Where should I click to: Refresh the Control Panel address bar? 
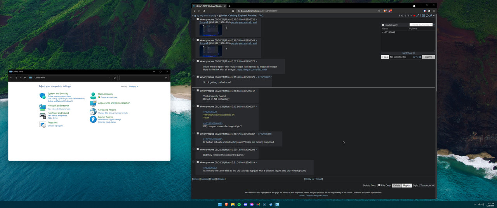(115, 78)
